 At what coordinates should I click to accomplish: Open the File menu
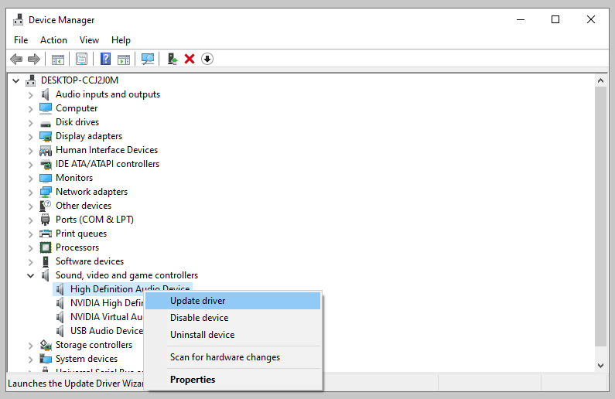coord(21,40)
